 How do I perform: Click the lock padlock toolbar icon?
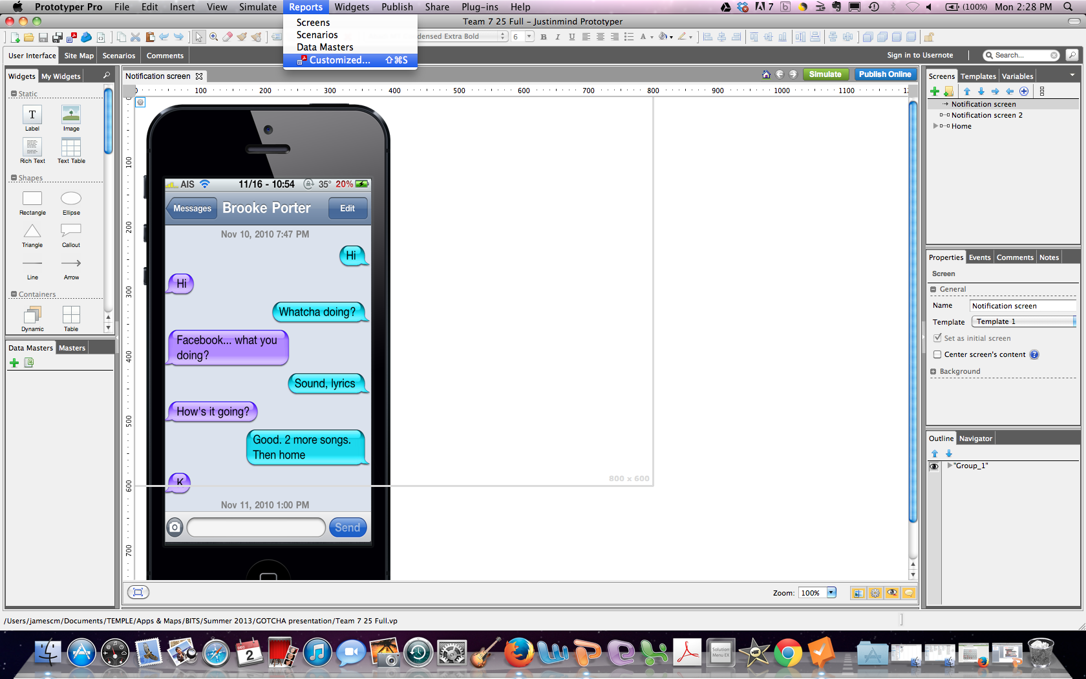click(929, 37)
